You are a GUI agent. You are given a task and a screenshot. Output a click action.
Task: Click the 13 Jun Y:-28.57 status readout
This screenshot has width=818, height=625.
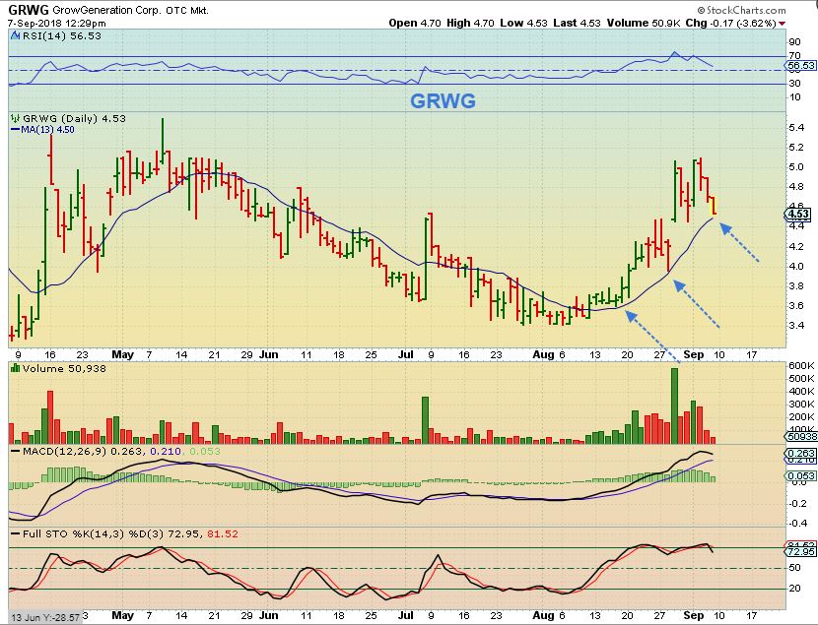pyautogui.click(x=45, y=618)
